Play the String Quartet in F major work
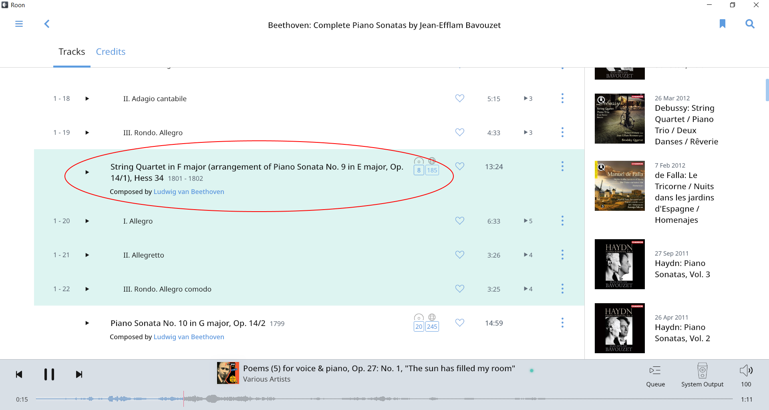This screenshot has height=410, width=769. coord(87,172)
